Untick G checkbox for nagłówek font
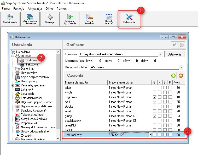198x155 pixels. [x=154, y=97]
